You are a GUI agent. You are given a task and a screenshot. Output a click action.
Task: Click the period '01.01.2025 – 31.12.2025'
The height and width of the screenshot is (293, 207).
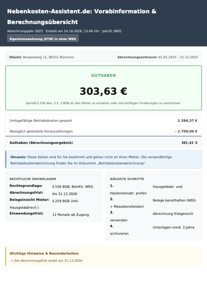(178, 57)
